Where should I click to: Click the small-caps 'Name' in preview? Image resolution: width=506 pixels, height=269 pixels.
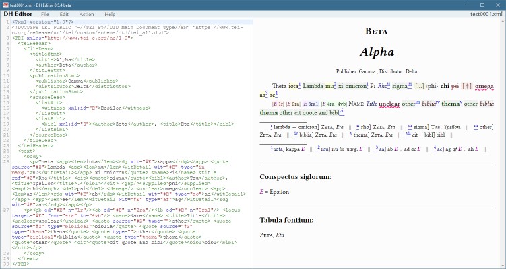pyautogui.click(x=356, y=104)
